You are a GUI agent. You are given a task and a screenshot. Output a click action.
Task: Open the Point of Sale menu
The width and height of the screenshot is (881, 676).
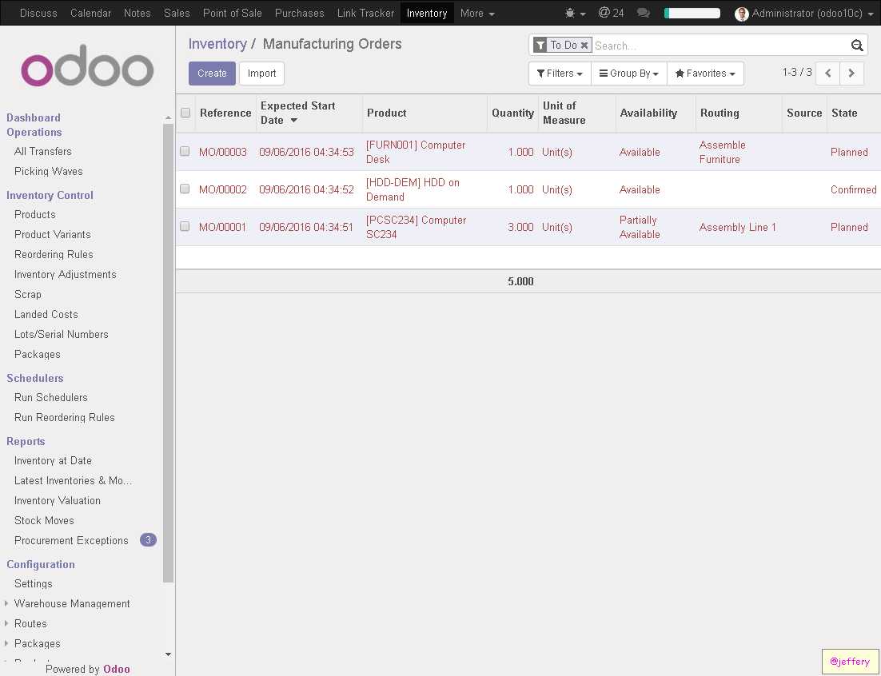tap(233, 13)
